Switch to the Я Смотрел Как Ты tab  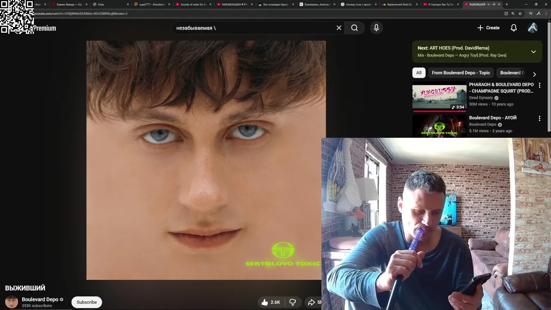[x=440, y=4]
